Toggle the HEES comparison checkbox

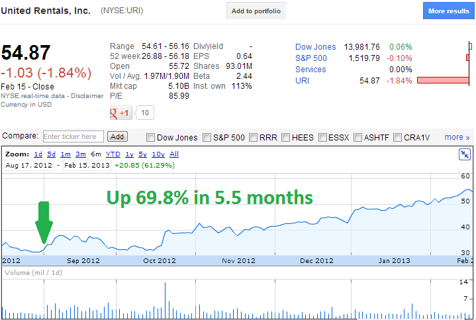coord(285,138)
